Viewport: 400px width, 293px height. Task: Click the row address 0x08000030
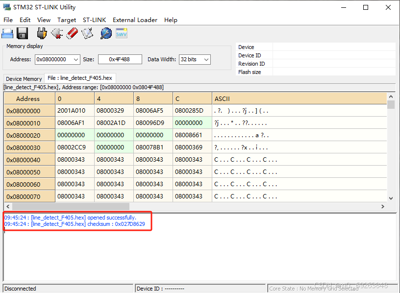point(29,147)
